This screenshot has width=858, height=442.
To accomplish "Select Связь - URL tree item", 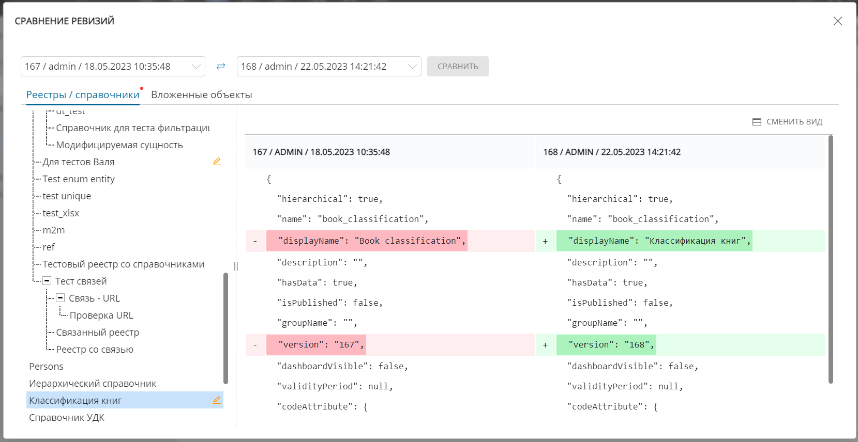I will (95, 298).
